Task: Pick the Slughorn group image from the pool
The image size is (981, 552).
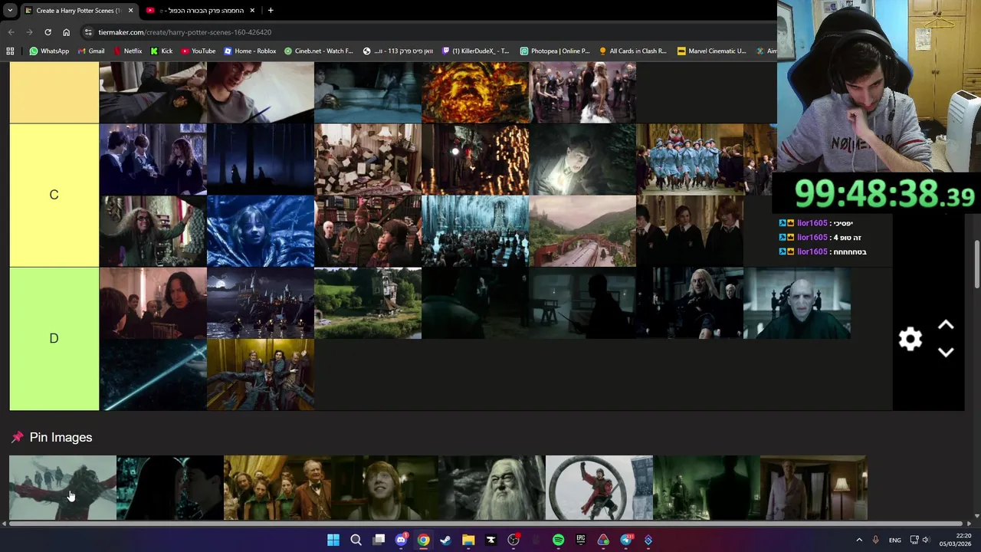Action: tap(277, 488)
